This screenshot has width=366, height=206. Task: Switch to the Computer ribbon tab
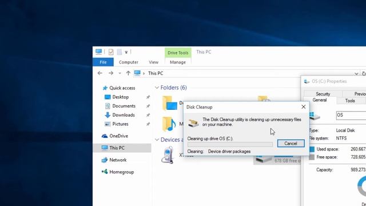[128, 62]
